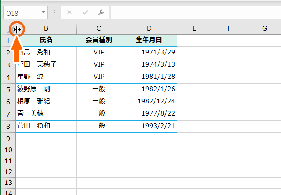Click the Enter checkmark formula bar icon
The height and width of the screenshot is (195, 281).
pos(85,13)
